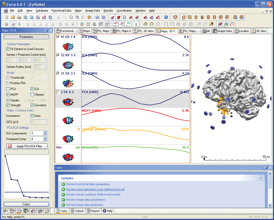Switch to the Localize tab
The image size is (274, 220).
pos(242,31)
